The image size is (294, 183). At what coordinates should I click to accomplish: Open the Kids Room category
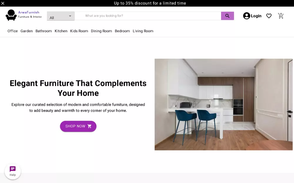pyautogui.click(x=79, y=31)
